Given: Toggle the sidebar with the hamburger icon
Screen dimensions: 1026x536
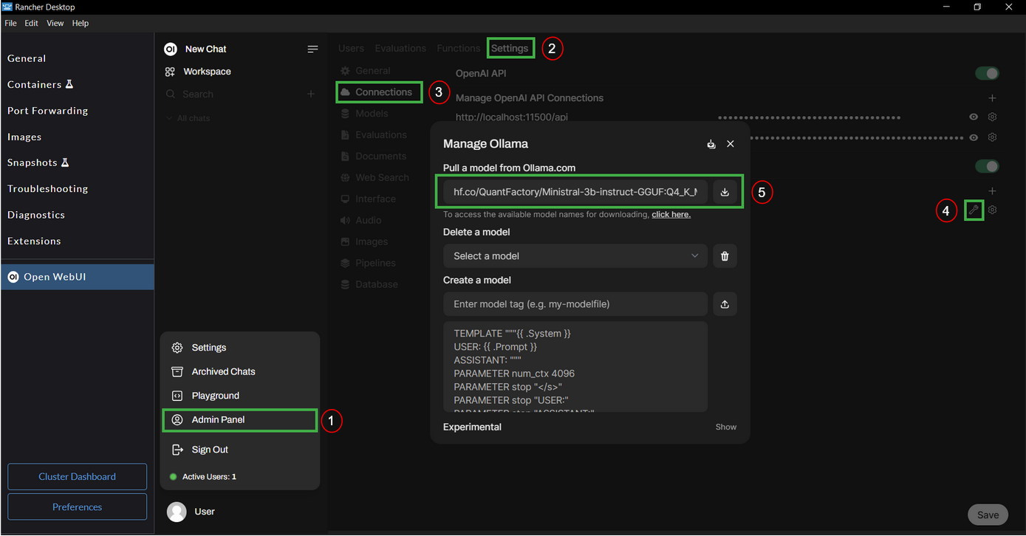Looking at the screenshot, I should [x=312, y=49].
